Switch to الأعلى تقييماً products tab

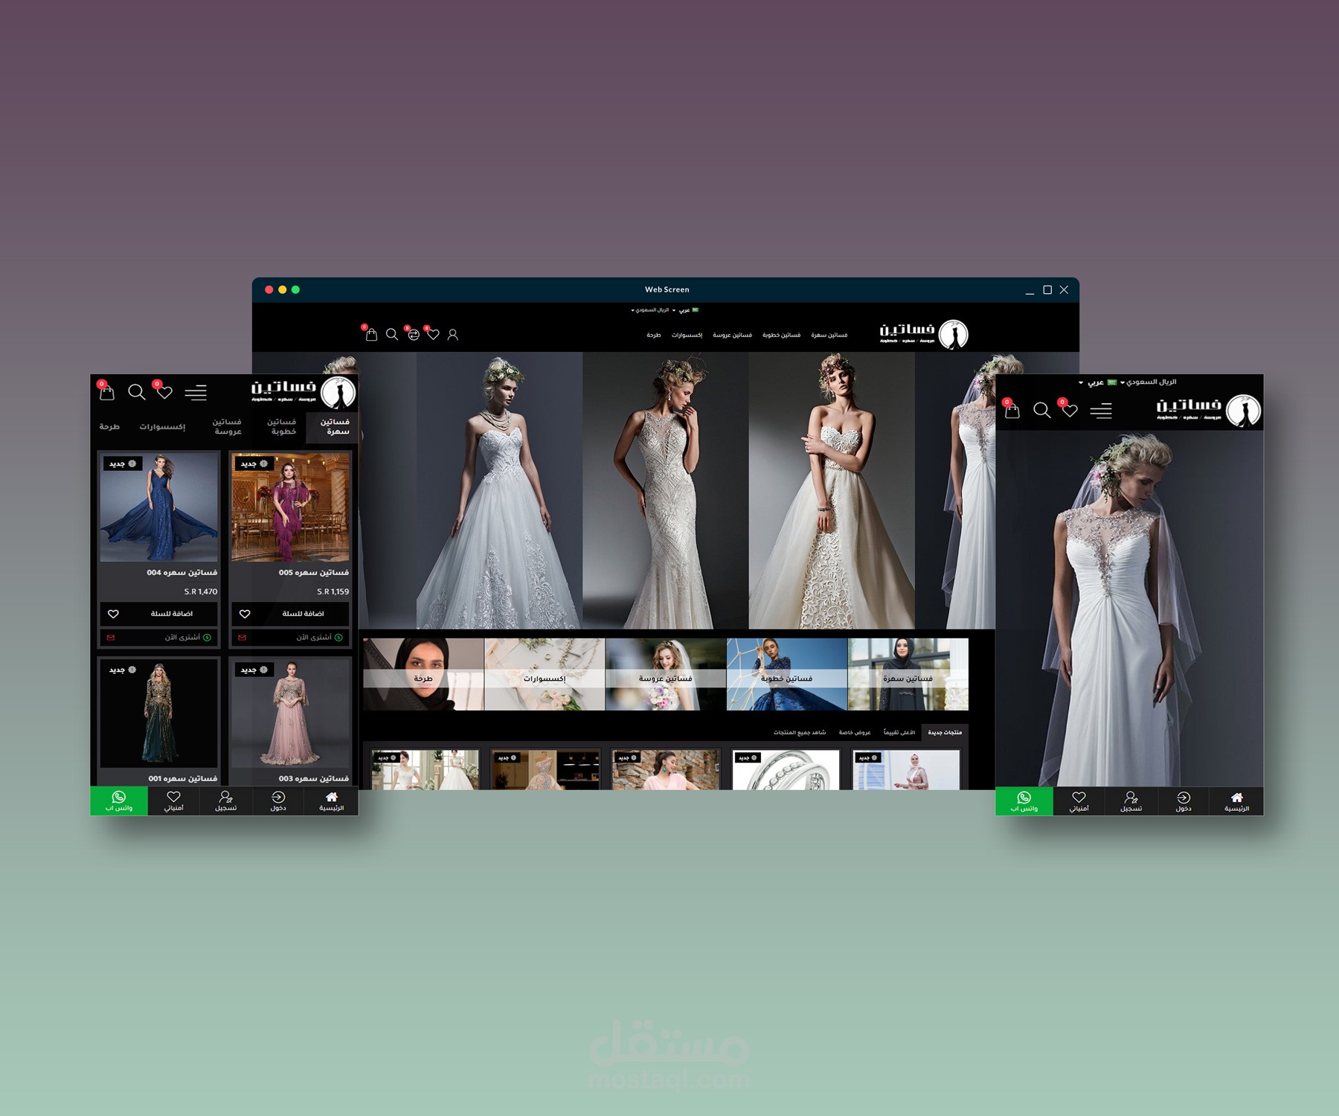[899, 733]
